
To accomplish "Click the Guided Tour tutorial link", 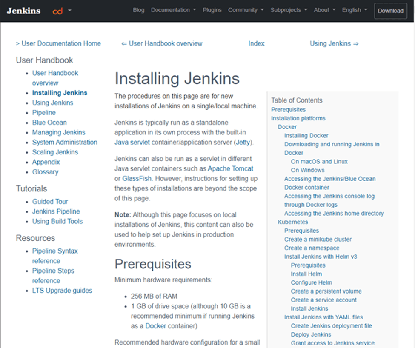I will click(50, 201).
